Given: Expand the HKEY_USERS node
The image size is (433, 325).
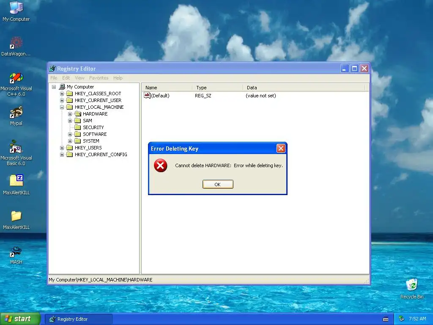Looking at the screenshot, I should pyautogui.click(x=62, y=148).
